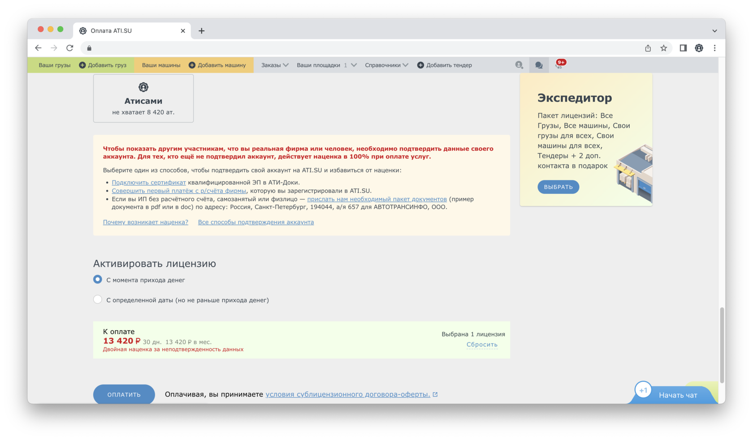Go back to the previous page
This screenshot has height=440, width=753.
point(38,48)
